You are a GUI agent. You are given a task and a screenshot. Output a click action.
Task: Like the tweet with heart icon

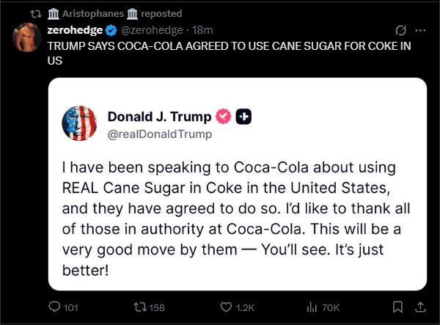(x=226, y=307)
